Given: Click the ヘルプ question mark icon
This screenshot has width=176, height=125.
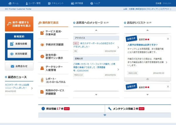Looking at the screenshot, I should click(x=92, y=3).
